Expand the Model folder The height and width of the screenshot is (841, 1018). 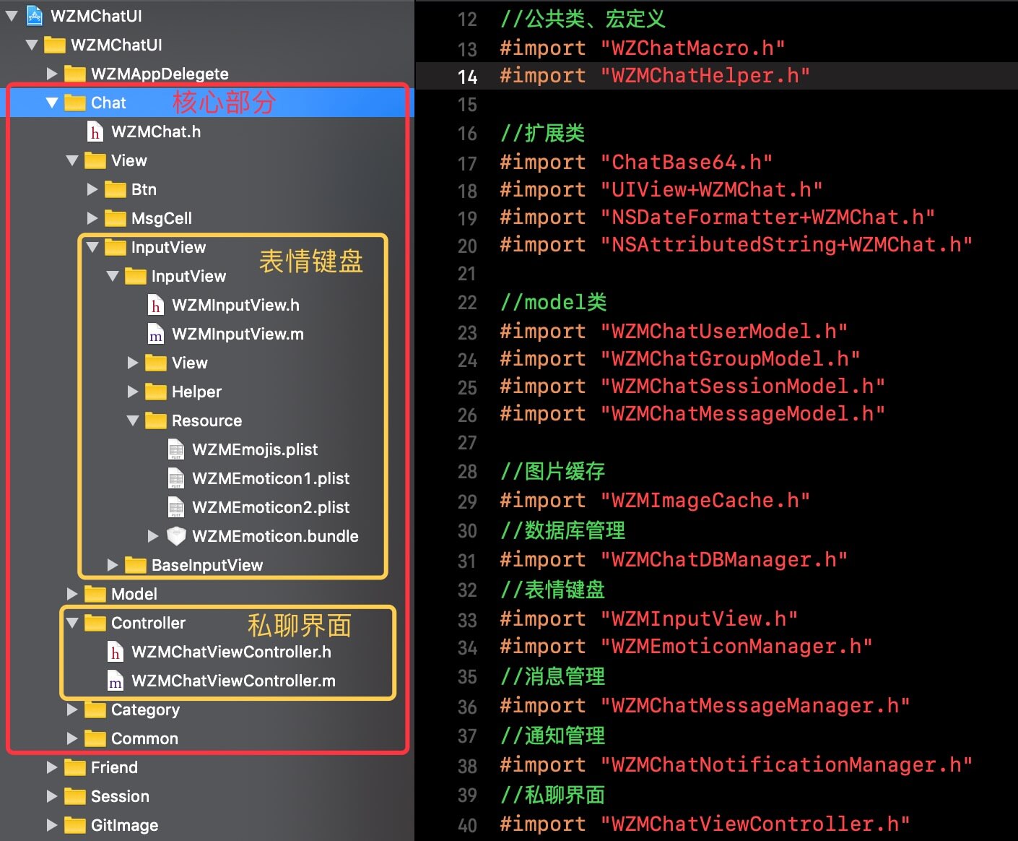72,594
